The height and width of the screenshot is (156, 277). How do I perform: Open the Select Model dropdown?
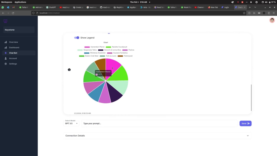coord(71,123)
